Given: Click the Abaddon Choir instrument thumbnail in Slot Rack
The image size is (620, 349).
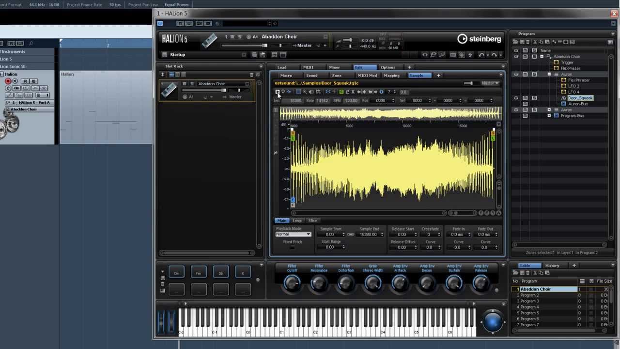Looking at the screenshot, I should [169, 90].
